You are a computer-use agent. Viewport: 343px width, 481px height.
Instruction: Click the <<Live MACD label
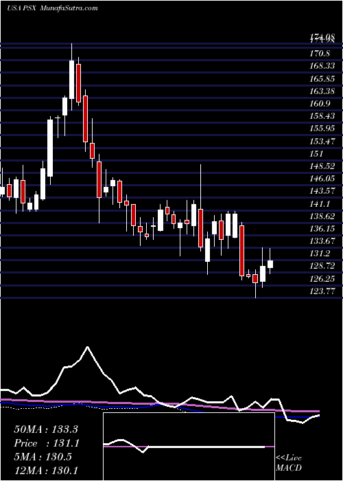coord(289,463)
